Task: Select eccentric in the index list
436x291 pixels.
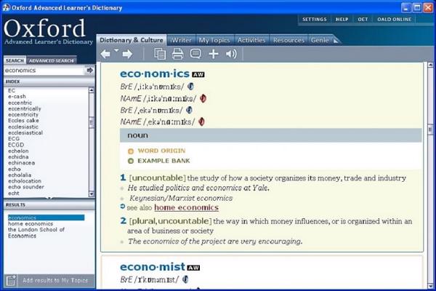Action: (20, 103)
